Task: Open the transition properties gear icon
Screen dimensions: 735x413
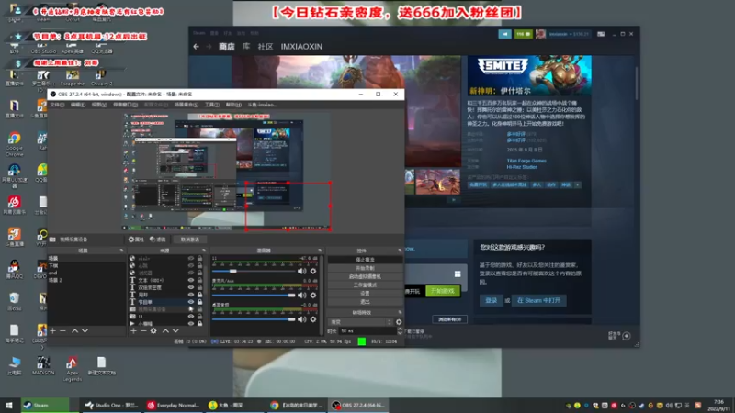Action: (399, 322)
